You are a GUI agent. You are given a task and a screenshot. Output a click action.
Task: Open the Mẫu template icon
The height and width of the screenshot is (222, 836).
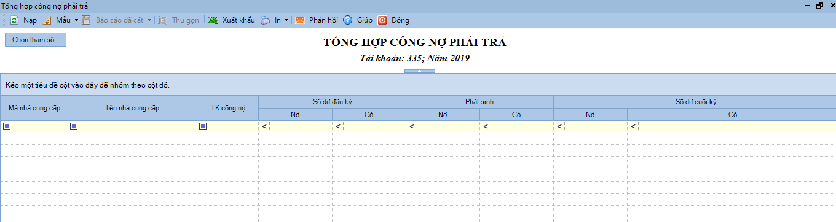click(47, 20)
